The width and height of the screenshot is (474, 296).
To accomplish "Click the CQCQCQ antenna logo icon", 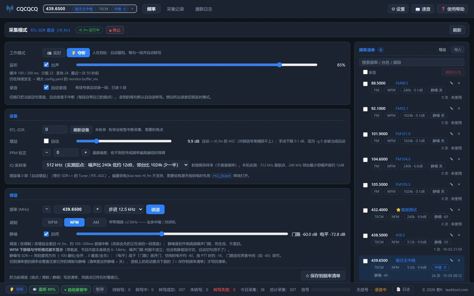I will coord(10,9).
